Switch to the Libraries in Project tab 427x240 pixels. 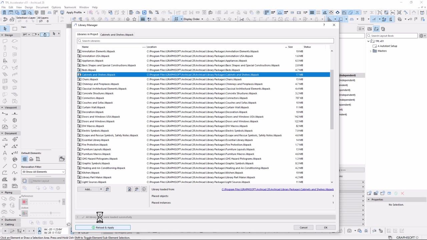click(87, 34)
